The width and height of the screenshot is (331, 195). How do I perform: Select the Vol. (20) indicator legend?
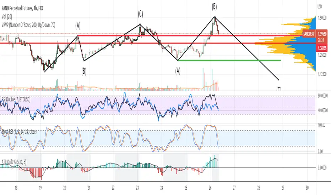point(7,16)
